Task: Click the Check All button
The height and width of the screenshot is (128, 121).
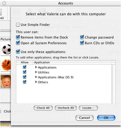Action: click(x=43, y=108)
